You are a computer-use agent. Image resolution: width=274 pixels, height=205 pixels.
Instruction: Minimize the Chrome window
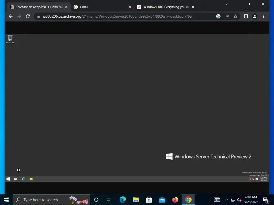pos(238,4)
